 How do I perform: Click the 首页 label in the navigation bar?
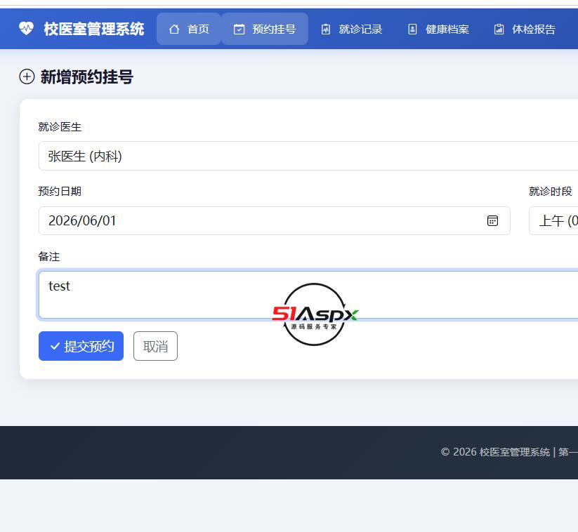(x=198, y=29)
